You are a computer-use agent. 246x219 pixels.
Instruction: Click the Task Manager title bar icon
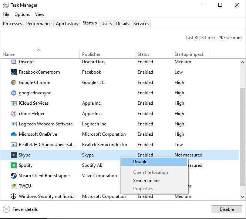[6, 5]
